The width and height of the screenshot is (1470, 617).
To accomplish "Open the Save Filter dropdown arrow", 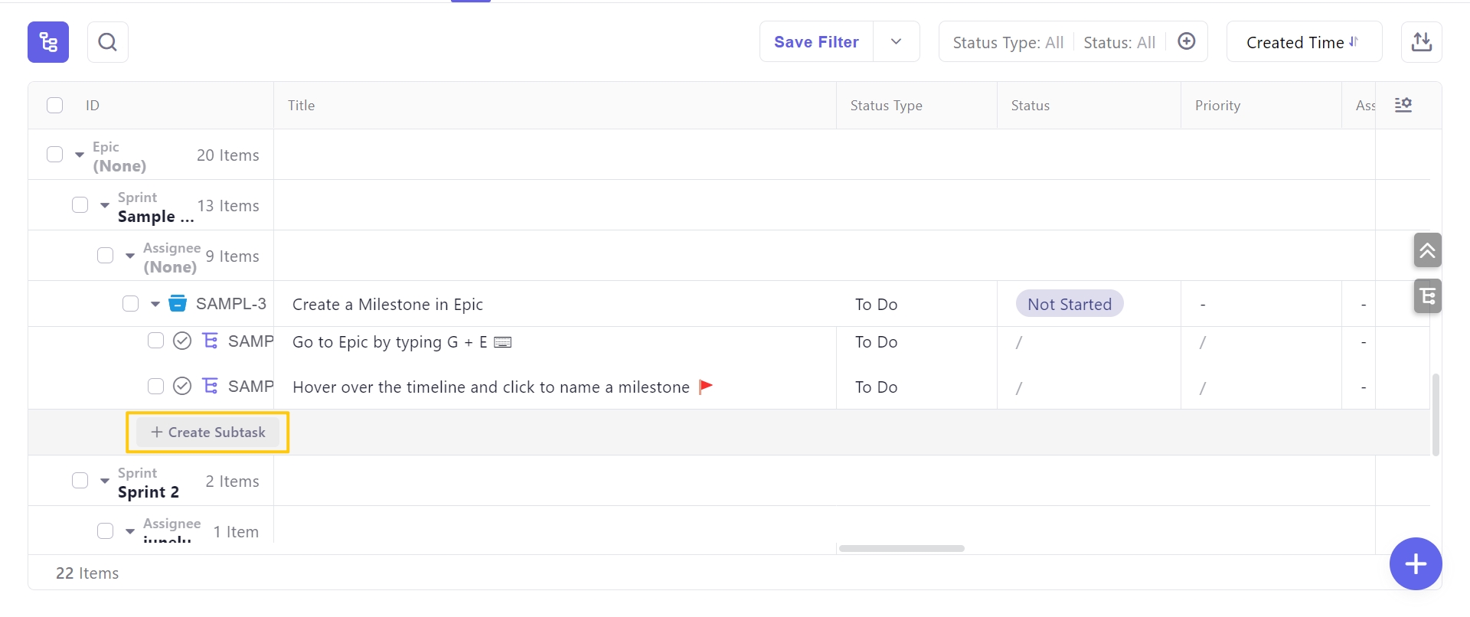I will point(896,42).
